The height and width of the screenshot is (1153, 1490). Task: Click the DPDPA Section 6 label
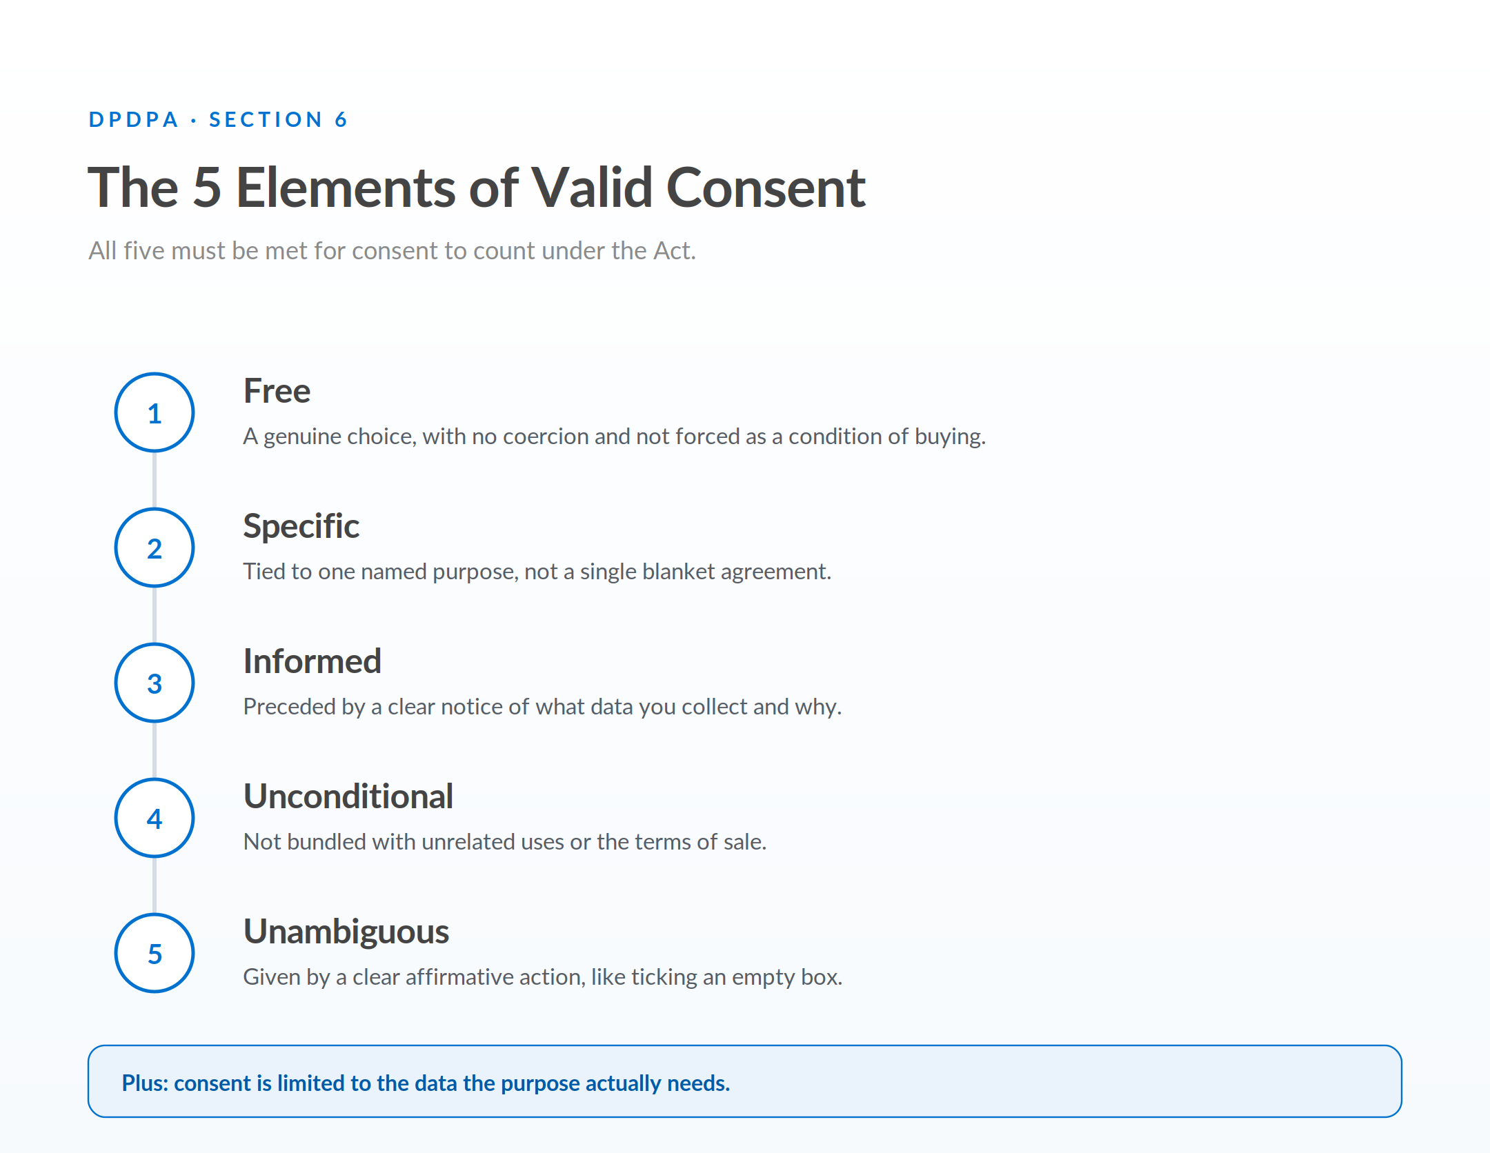click(x=218, y=119)
